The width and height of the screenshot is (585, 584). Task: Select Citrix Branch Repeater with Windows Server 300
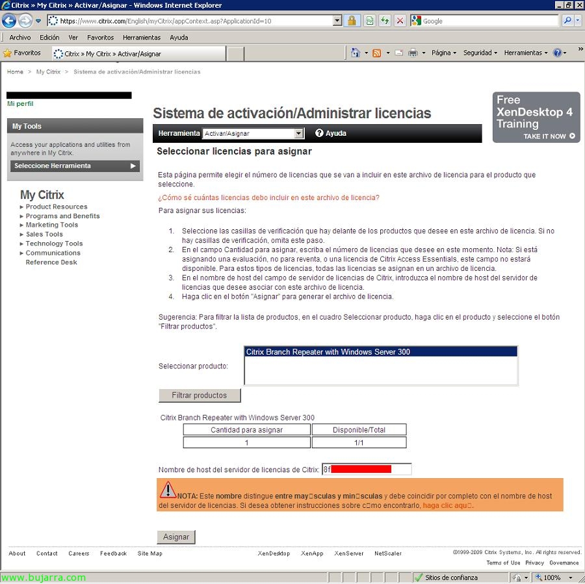click(381, 351)
